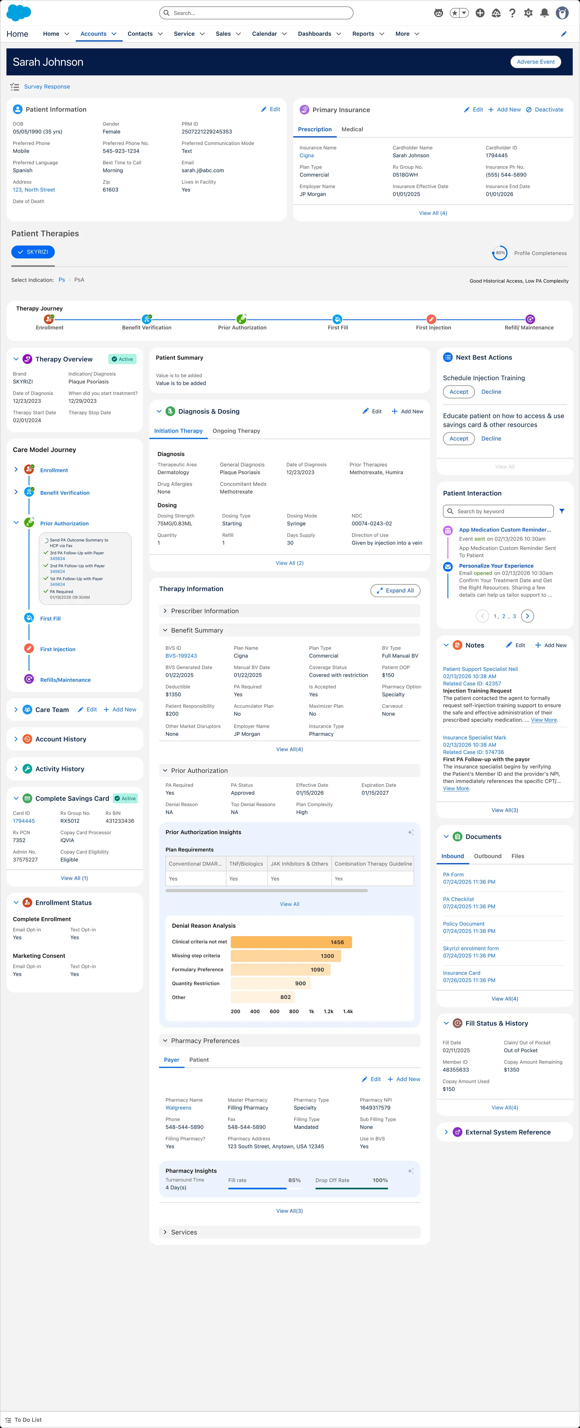Open the Walgreens pharmacy link

tap(179, 1108)
